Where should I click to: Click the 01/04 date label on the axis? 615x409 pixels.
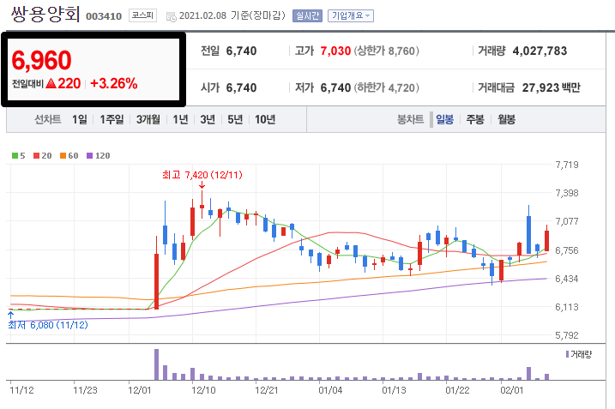click(330, 390)
